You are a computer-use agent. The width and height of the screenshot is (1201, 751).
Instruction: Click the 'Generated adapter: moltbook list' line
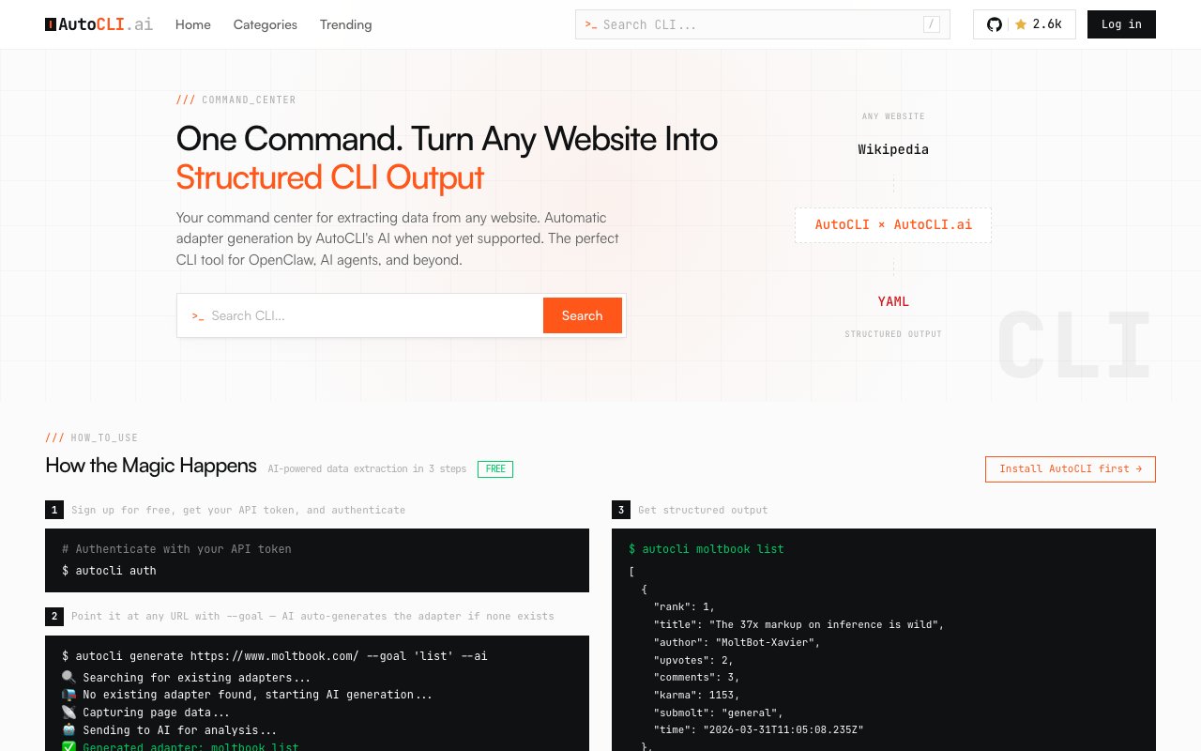[x=180, y=747]
